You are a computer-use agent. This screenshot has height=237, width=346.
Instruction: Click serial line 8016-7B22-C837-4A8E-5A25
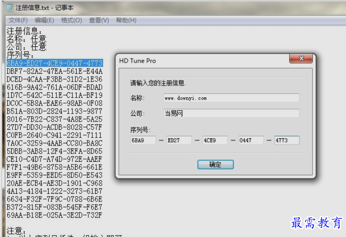(x=55, y=119)
